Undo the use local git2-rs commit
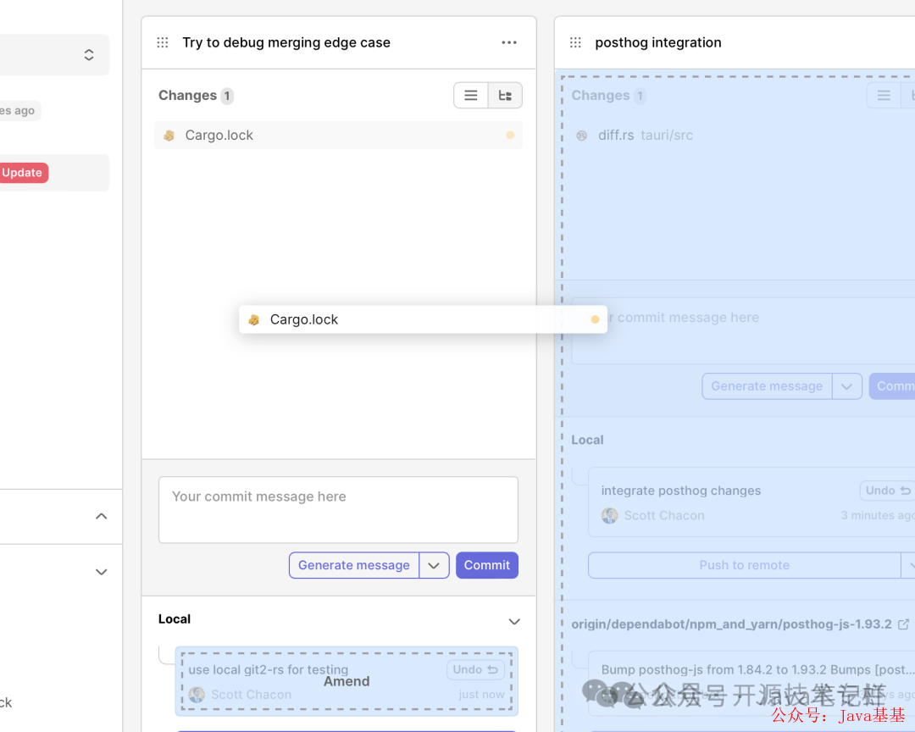Image resolution: width=915 pixels, height=732 pixels. tap(475, 669)
